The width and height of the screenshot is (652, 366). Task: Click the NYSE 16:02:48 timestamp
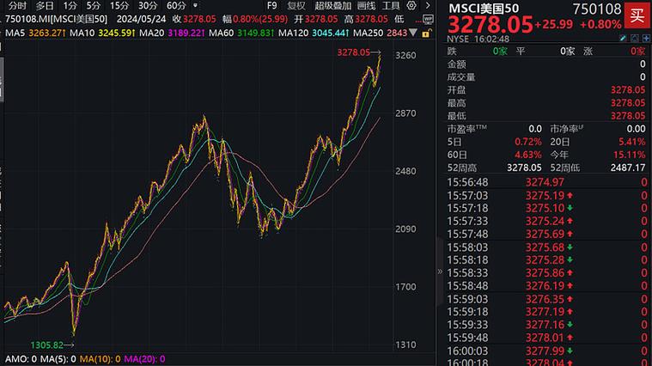tap(478, 40)
